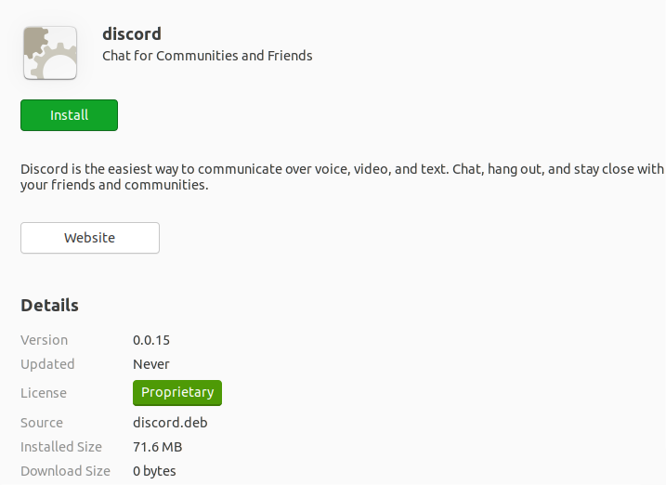Click the 'Chat for Communities and Friends' subtitle

click(x=207, y=56)
